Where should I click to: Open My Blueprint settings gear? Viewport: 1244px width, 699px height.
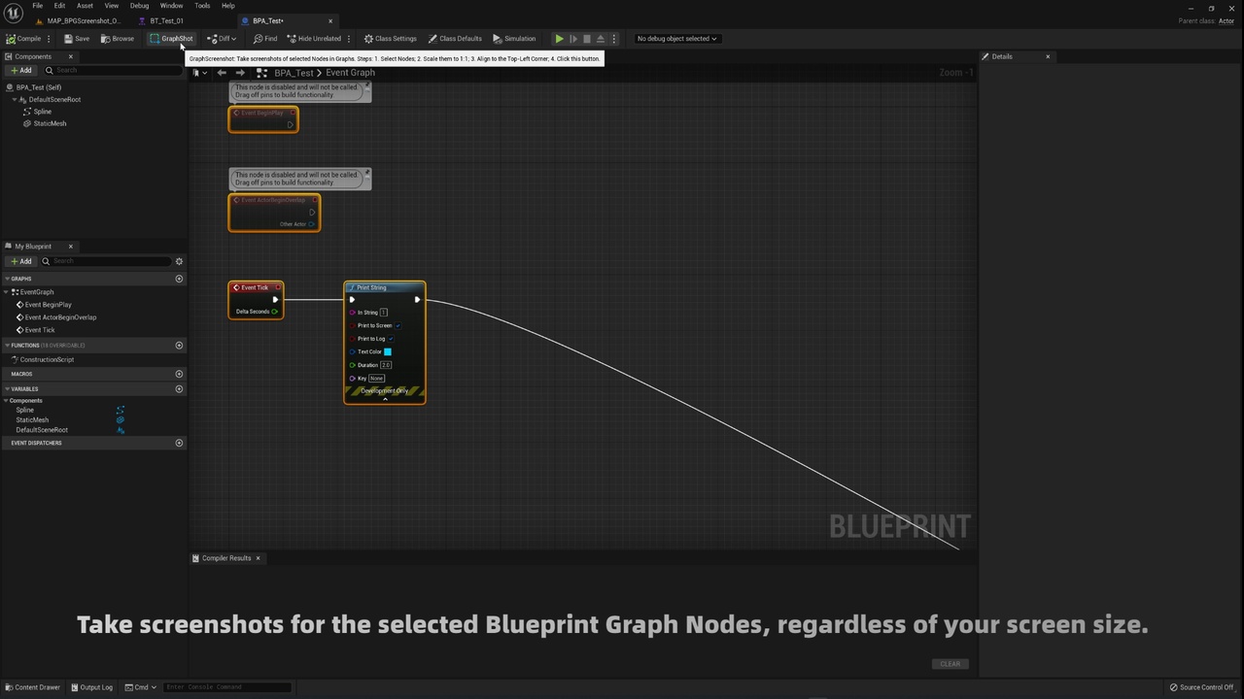179,261
